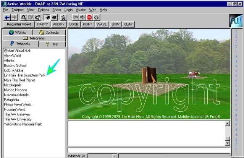The height and width of the screenshot is (158, 244).
Task: Select The AW University entry
Action: coord(18,119)
